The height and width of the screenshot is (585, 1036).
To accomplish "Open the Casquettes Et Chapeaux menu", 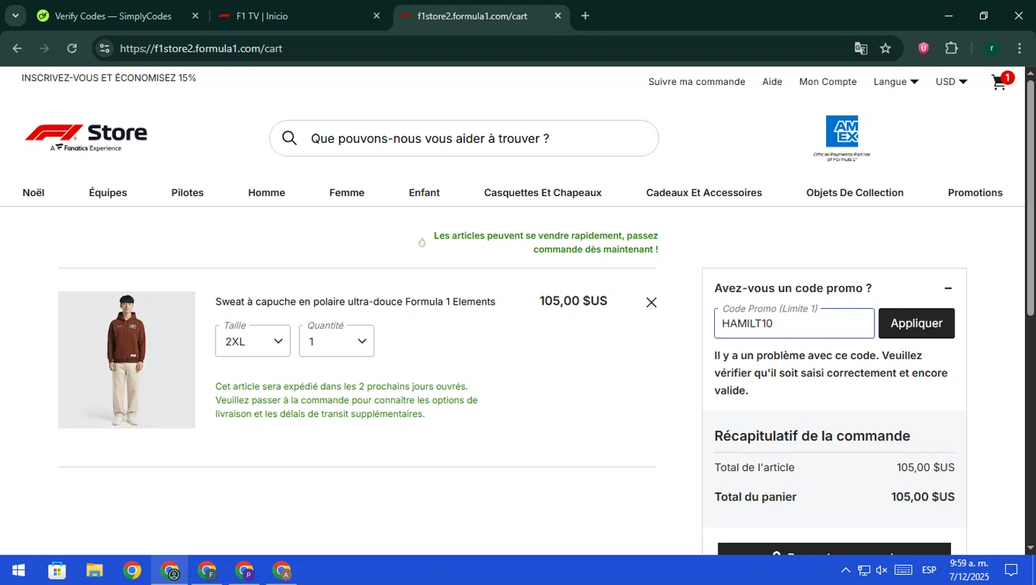I will tap(543, 193).
